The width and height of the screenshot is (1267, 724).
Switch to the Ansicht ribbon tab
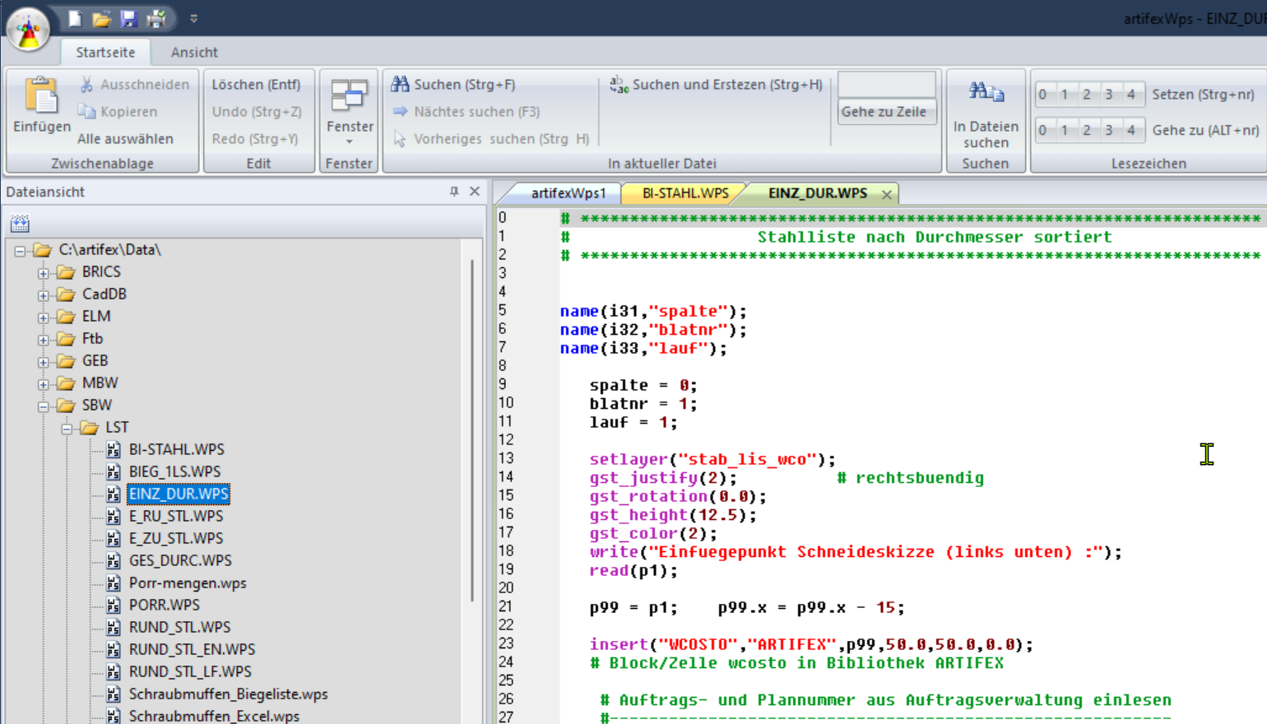194,52
